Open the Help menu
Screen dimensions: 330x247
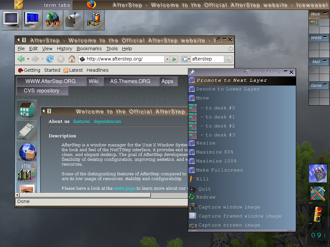127,49
